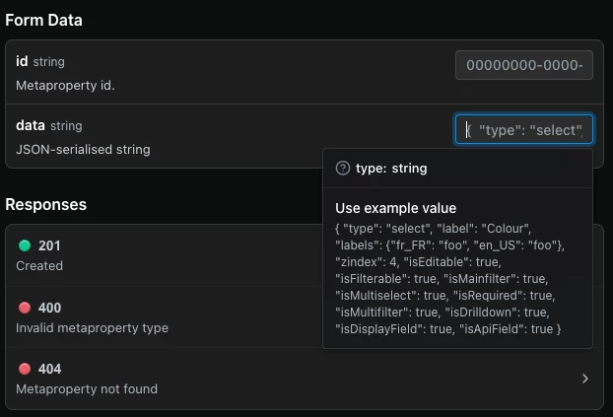Viewport: 613px width, 417px height.
Task: Click the id parameter label
Action: 22,62
